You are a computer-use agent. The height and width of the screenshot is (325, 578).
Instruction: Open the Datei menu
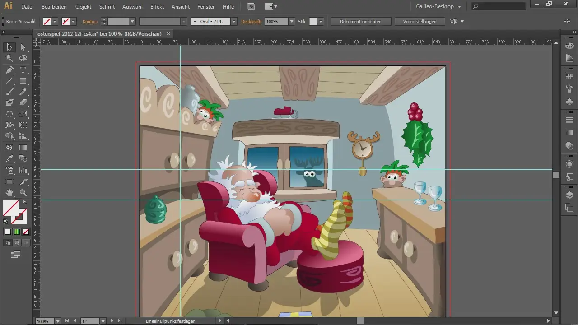[27, 7]
